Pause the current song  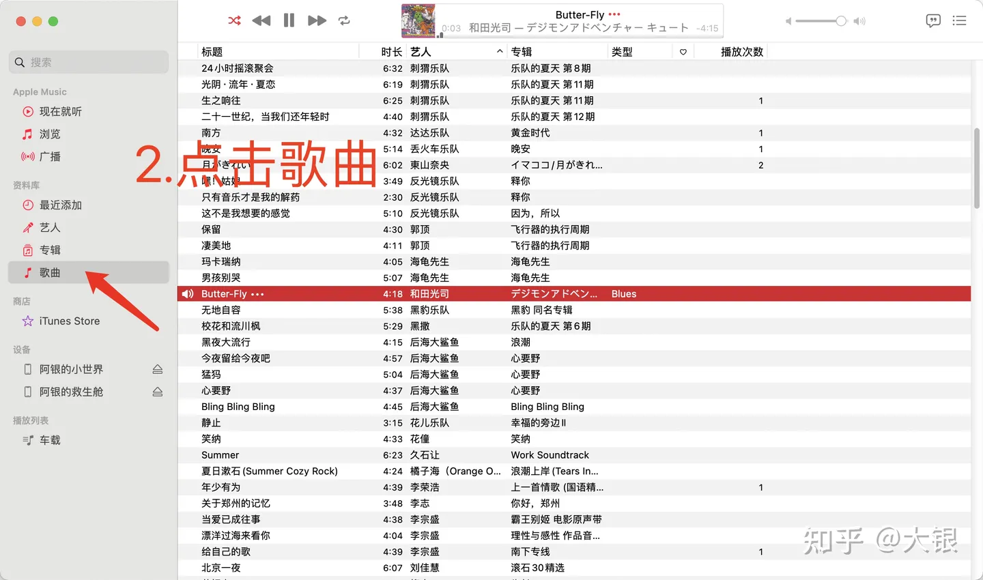click(289, 20)
